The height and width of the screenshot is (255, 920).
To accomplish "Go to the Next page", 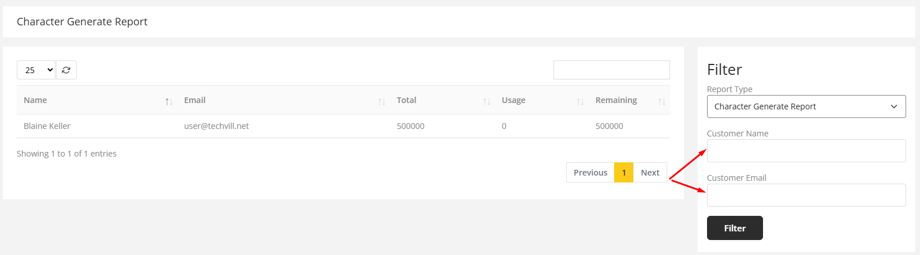I will (650, 173).
